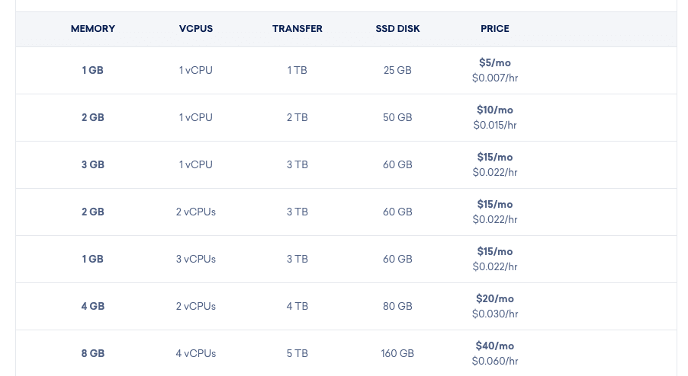
Task: Click the 4 GB memory row label
Action: click(92, 306)
